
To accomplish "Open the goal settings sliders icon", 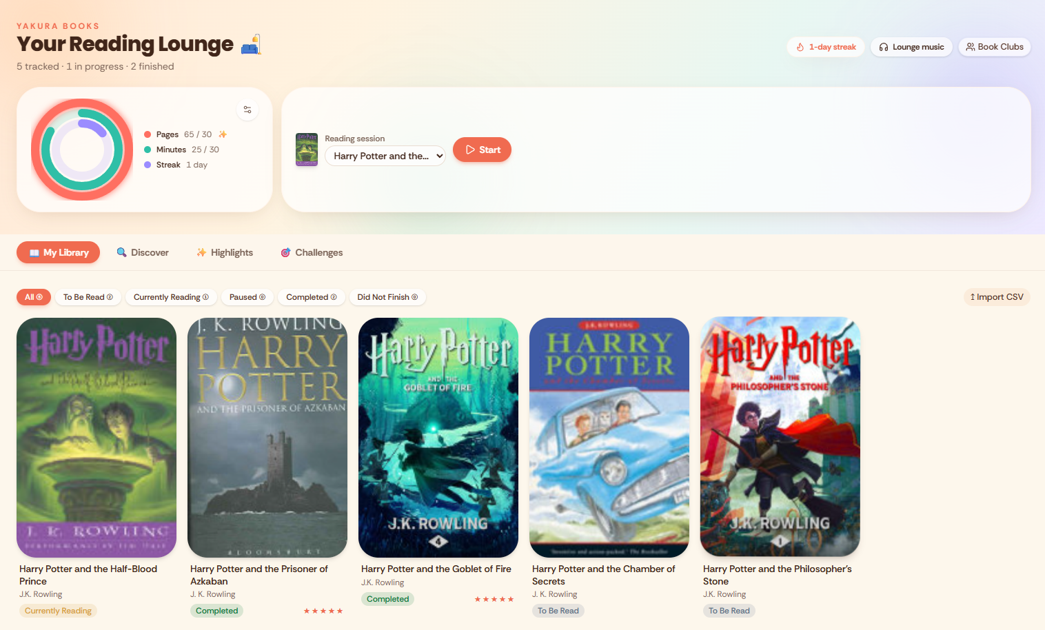I will point(247,110).
